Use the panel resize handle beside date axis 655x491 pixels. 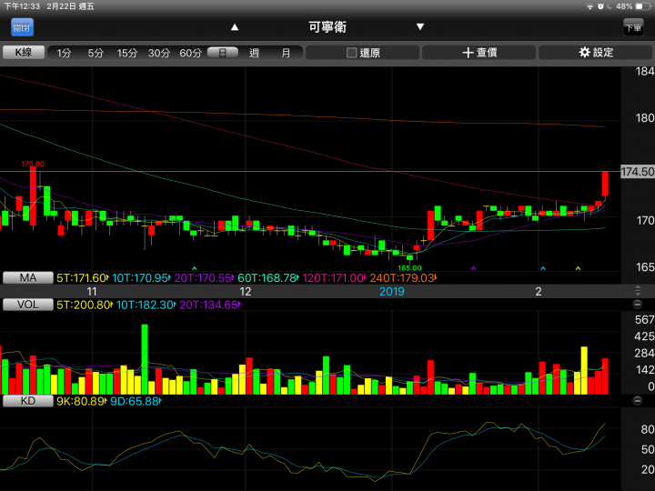pyautogui.click(x=638, y=291)
